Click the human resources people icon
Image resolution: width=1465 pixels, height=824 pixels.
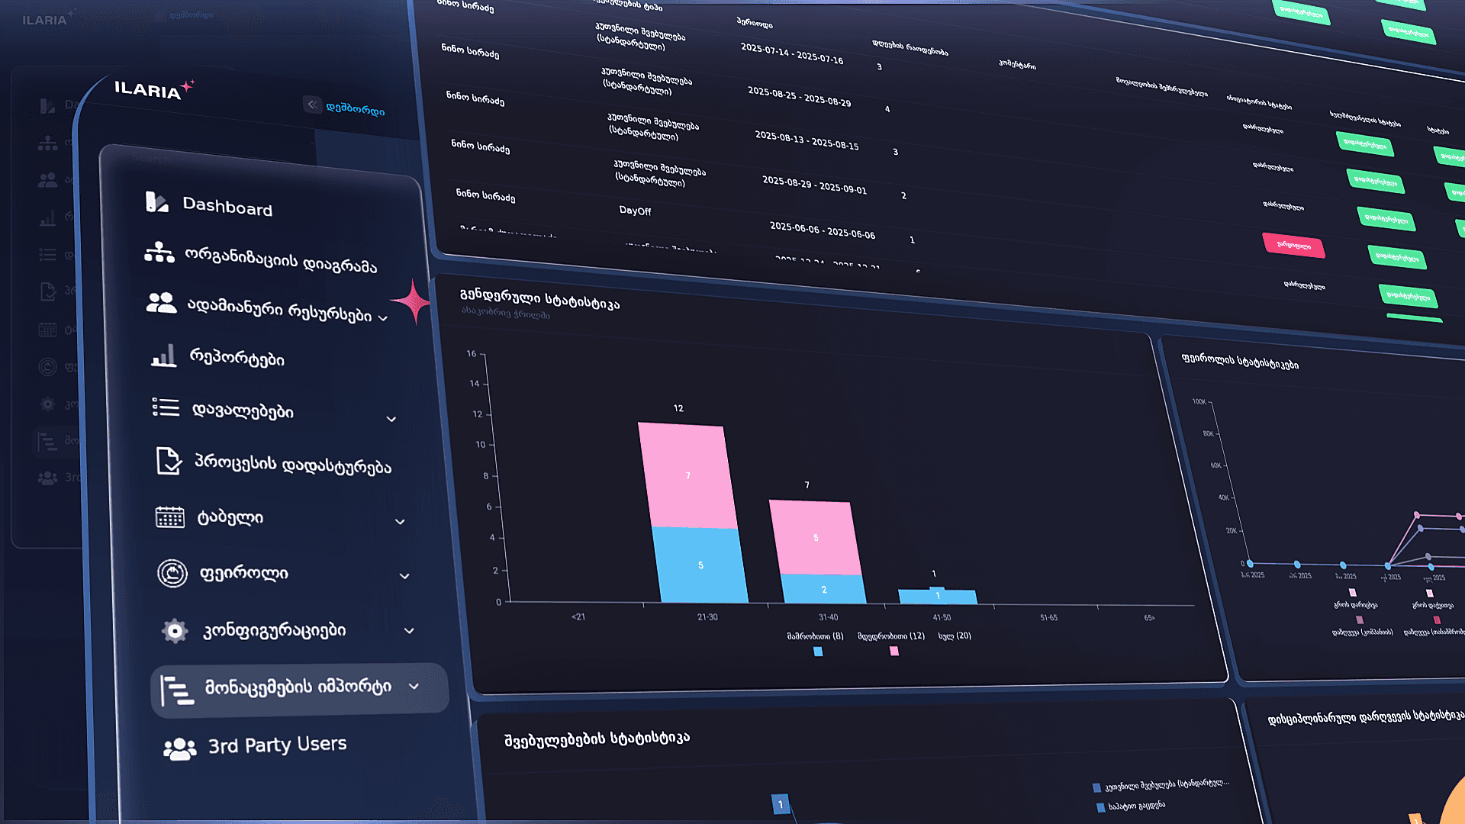(161, 303)
